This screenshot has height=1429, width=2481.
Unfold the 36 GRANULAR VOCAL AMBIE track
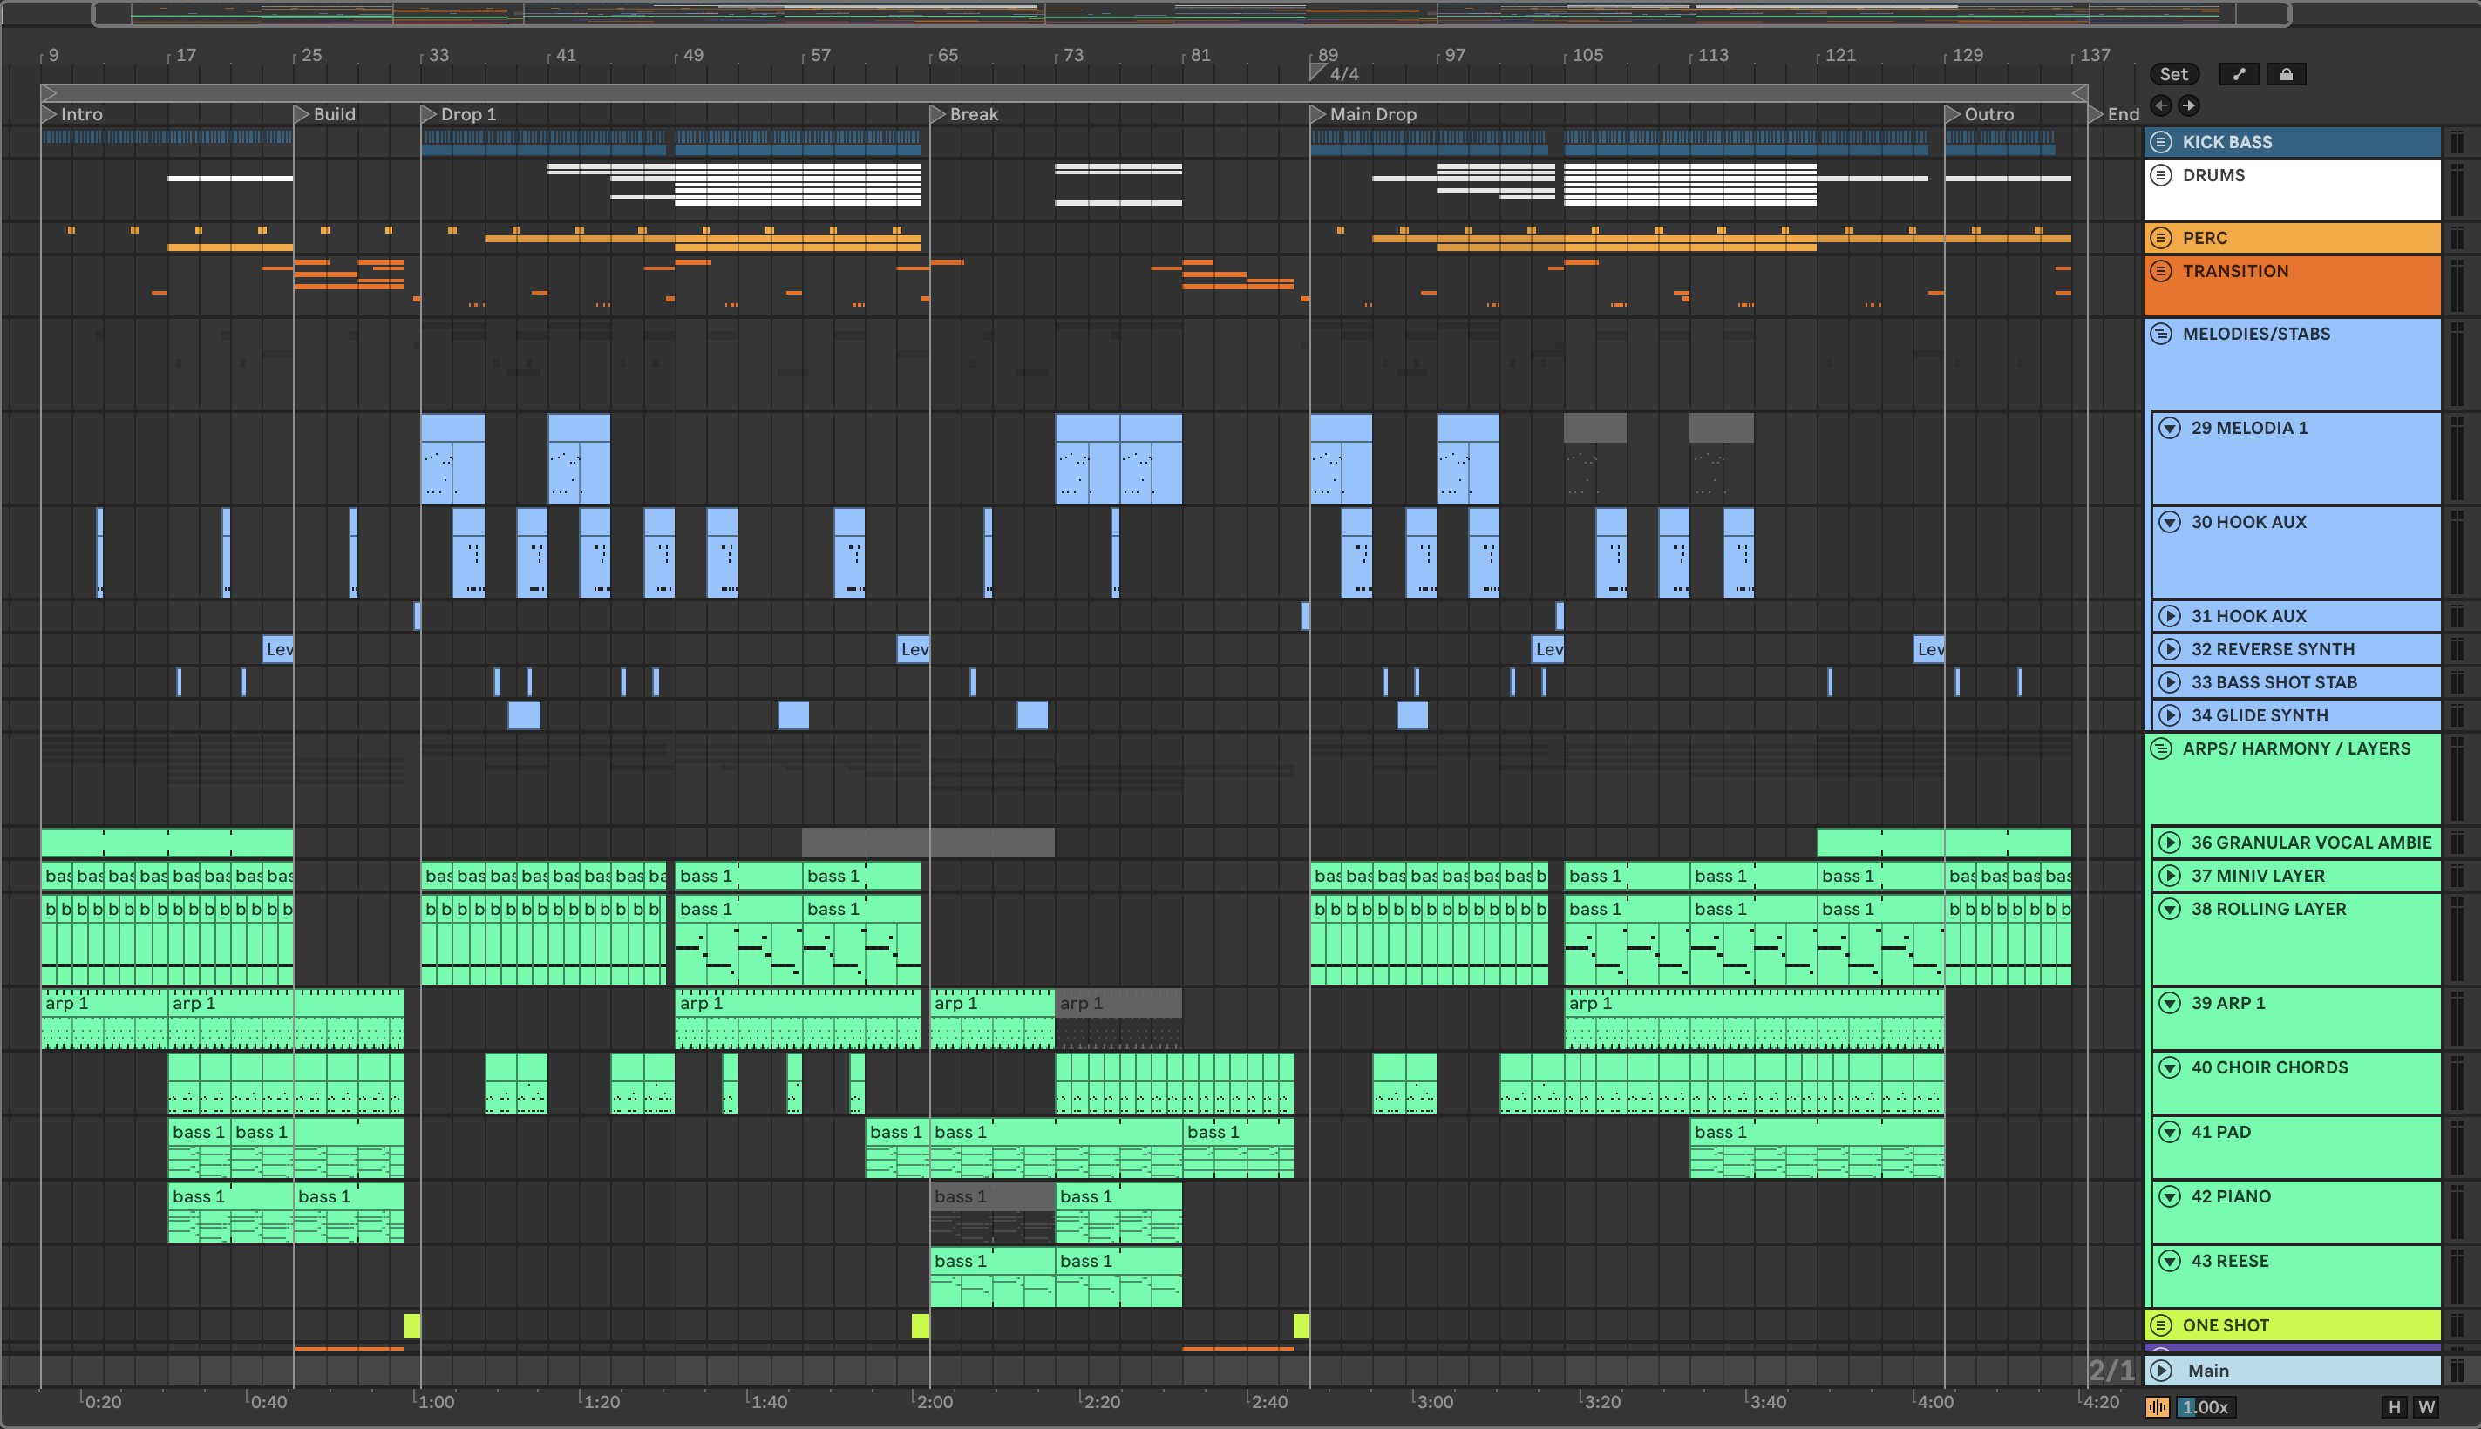2170,843
